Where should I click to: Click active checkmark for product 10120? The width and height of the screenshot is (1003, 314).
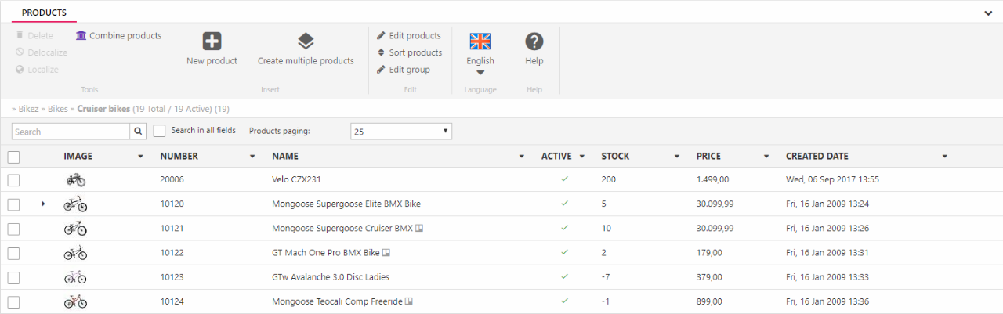[x=564, y=204]
